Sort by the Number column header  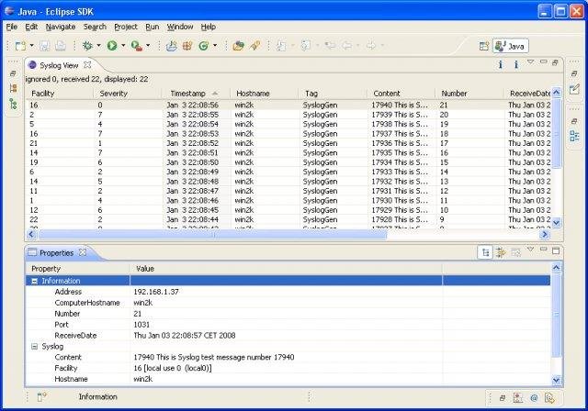469,94
